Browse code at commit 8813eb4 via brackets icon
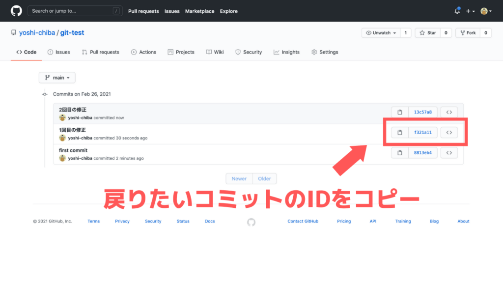 (449, 152)
